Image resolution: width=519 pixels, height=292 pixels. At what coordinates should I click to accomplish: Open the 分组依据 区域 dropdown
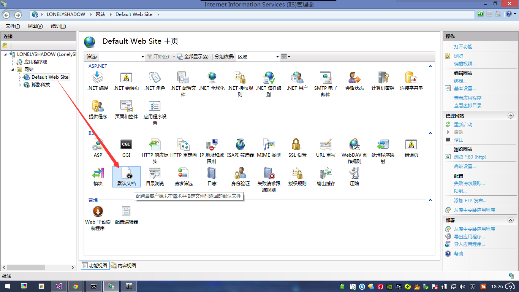258,57
